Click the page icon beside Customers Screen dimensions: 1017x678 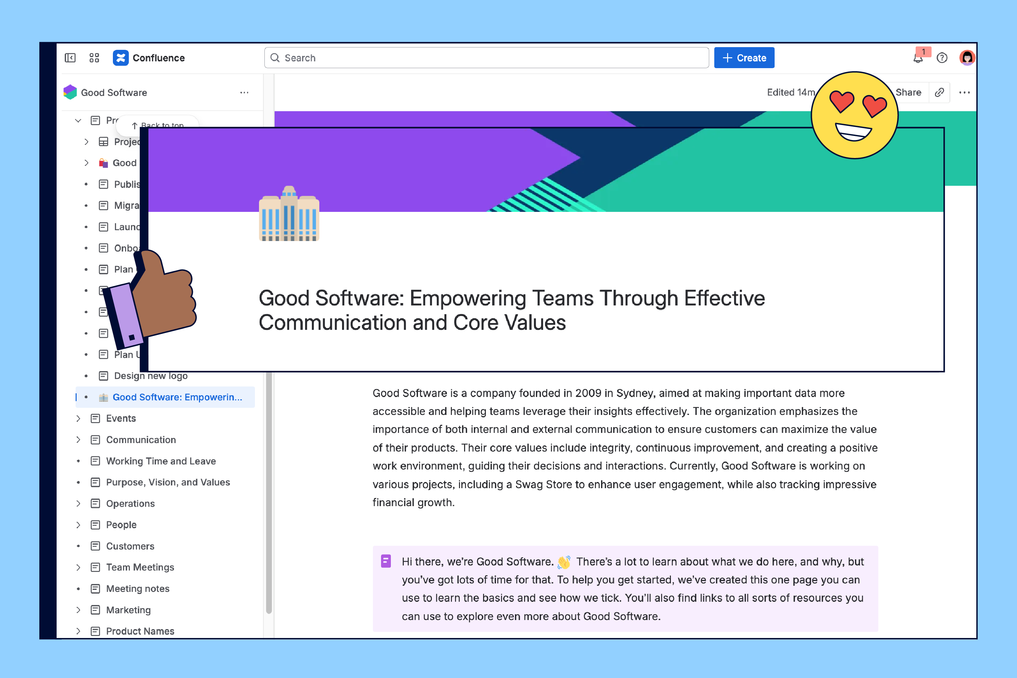pos(96,546)
